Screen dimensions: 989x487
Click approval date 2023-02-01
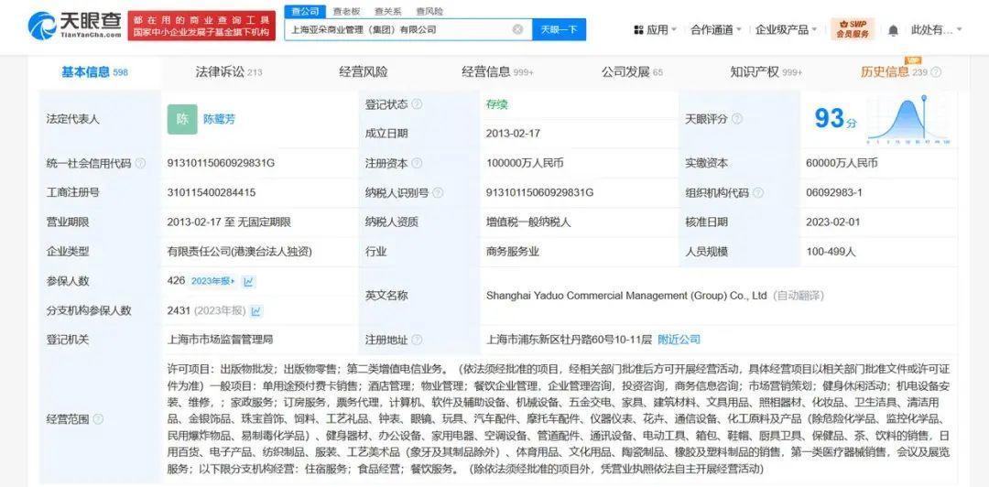(x=832, y=222)
